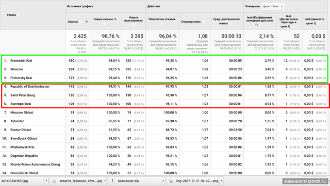
Task: Sort by Страниц/сеанс column header
Action: click(191, 22)
